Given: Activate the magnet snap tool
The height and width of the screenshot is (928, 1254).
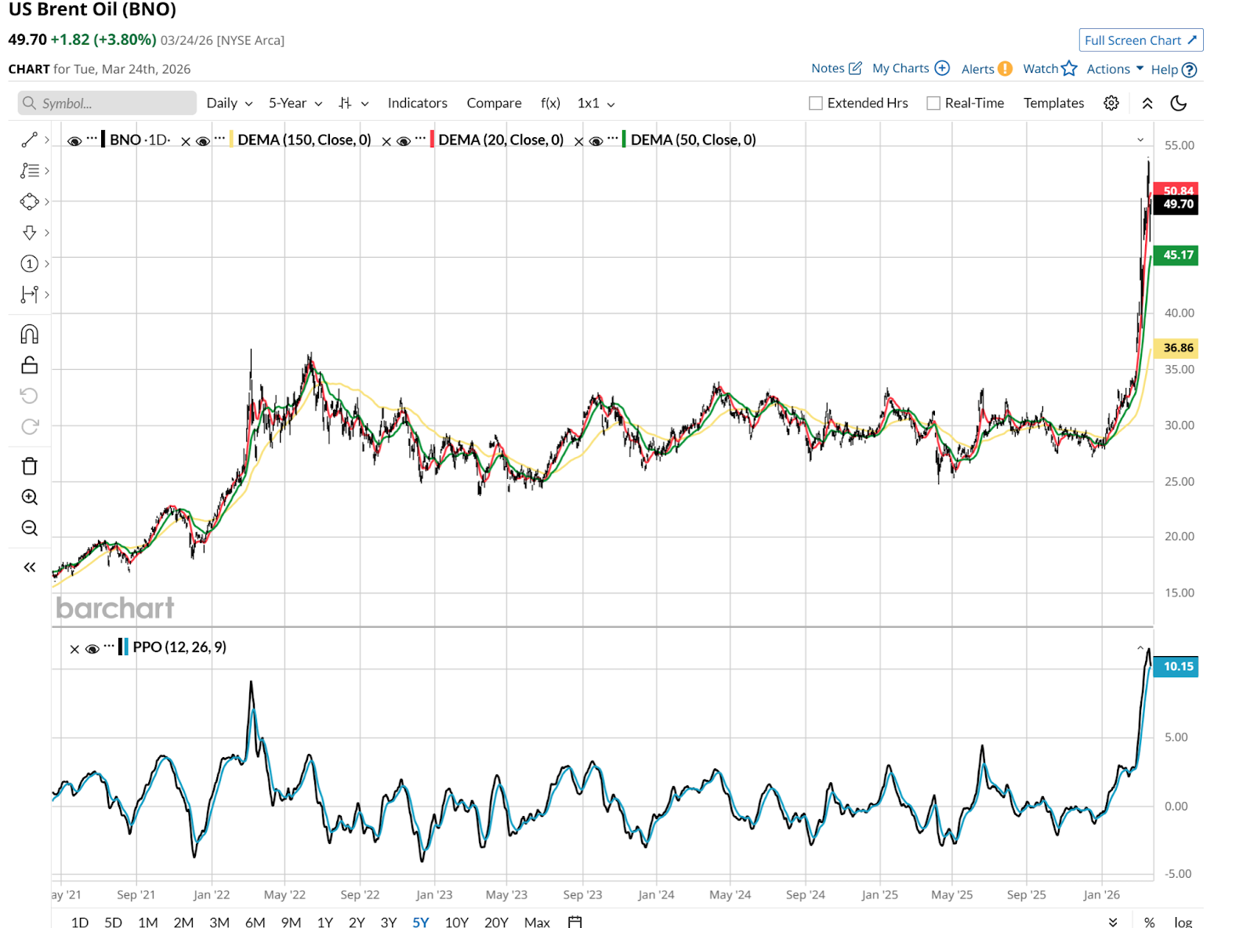Looking at the screenshot, I should (29, 335).
